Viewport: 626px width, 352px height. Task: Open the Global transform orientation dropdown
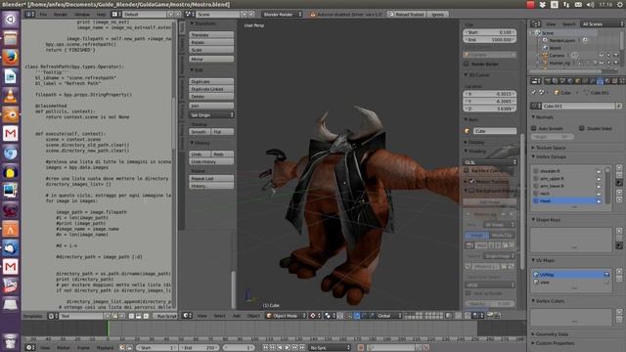pos(389,316)
